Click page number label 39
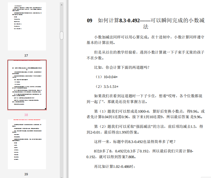The width and height of the screenshot is (211, 178). click(x=26, y=174)
